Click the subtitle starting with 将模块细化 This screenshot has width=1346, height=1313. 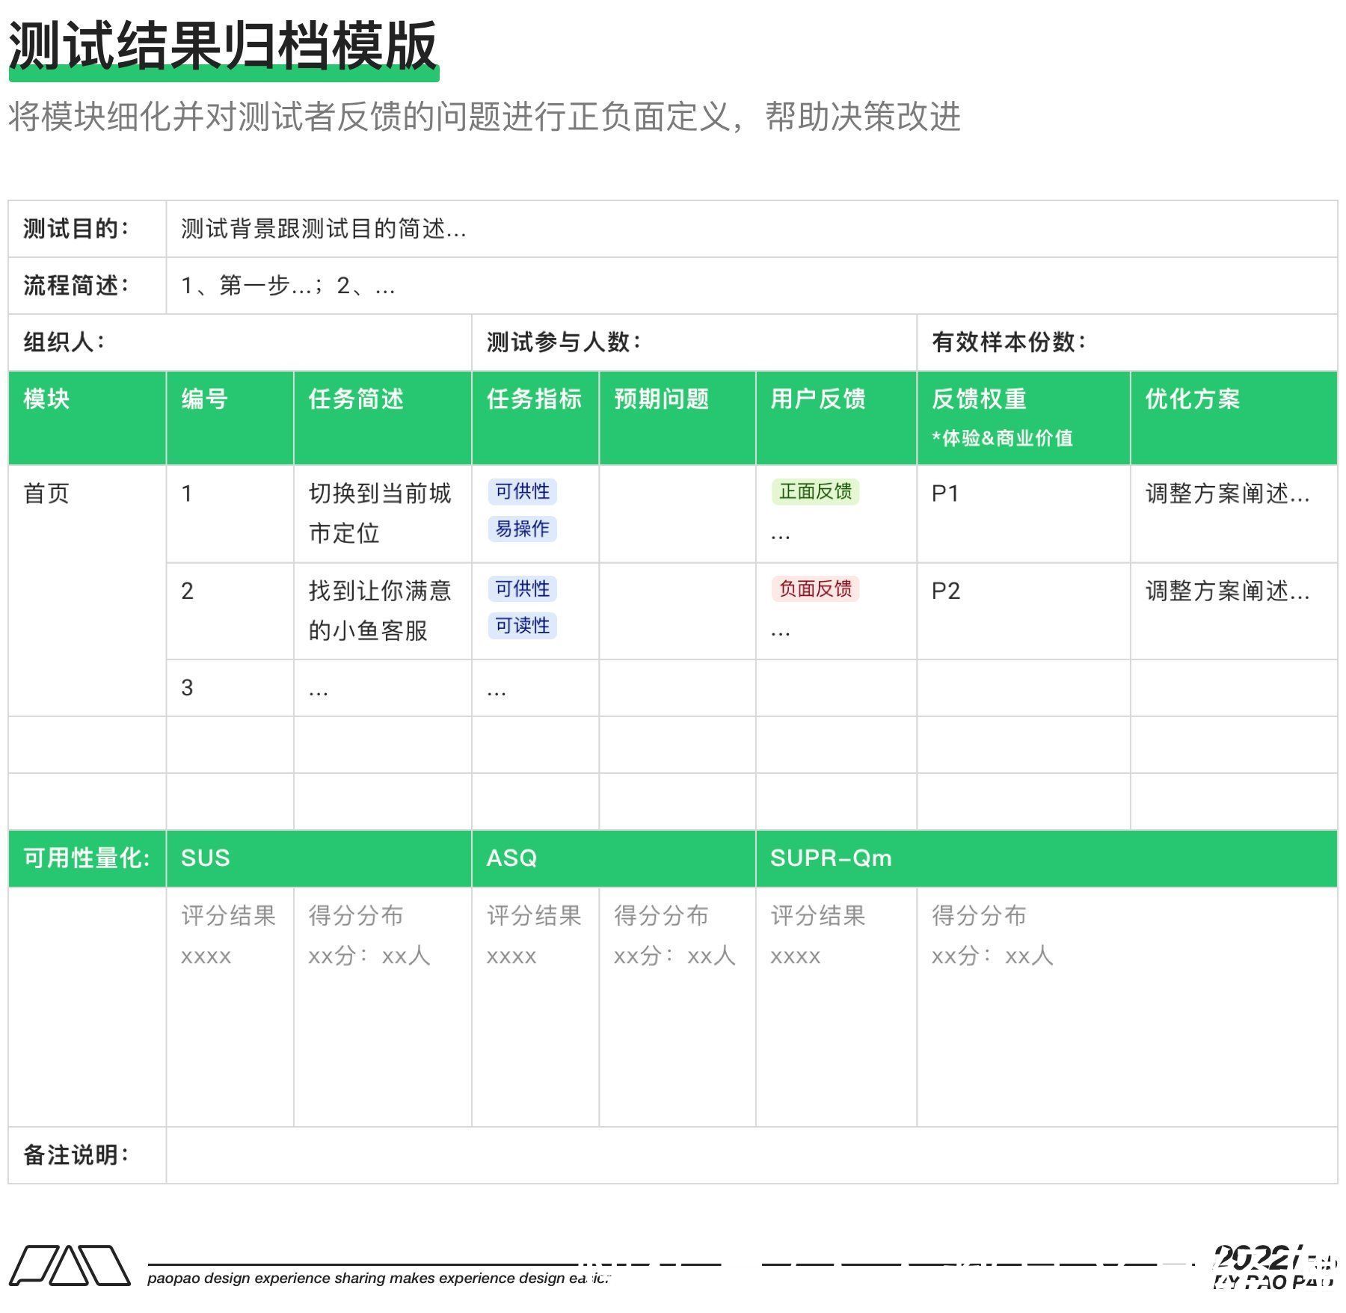485,117
